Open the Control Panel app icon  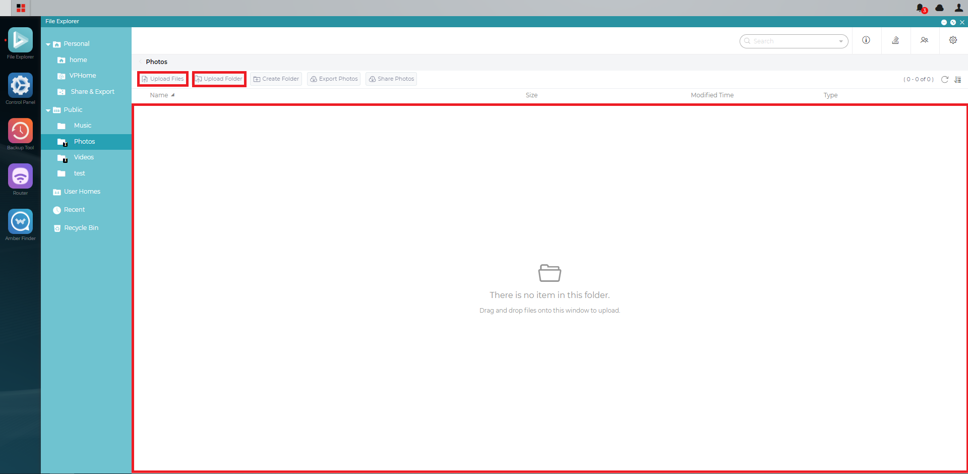pyautogui.click(x=20, y=85)
